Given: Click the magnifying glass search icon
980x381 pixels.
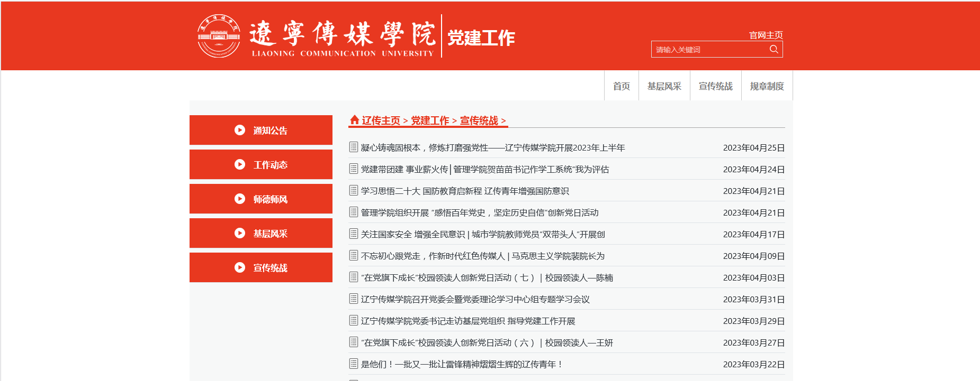Looking at the screenshot, I should [x=774, y=49].
